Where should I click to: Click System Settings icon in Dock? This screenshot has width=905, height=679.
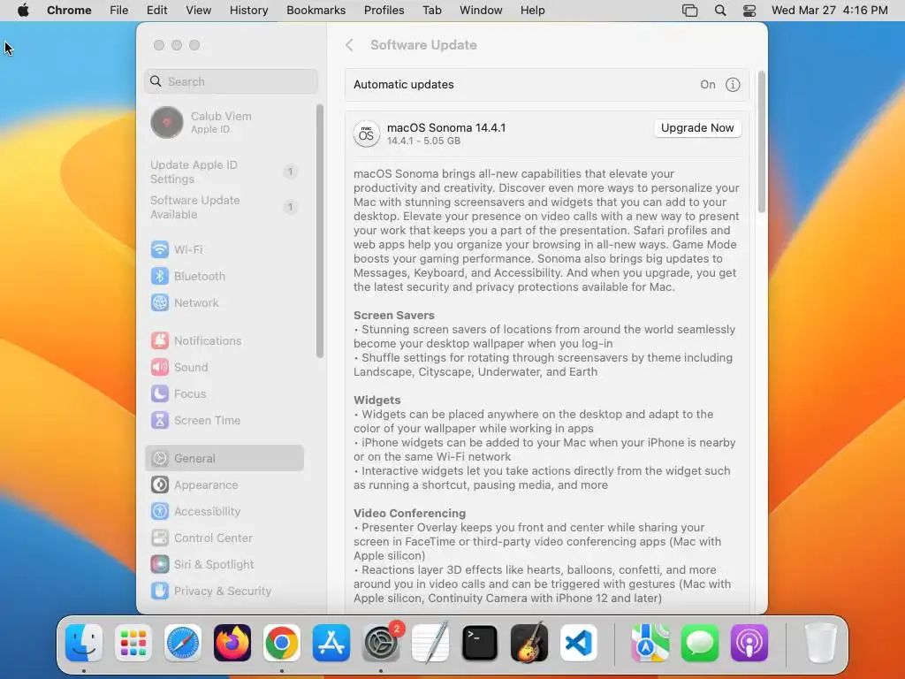click(x=381, y=643)
